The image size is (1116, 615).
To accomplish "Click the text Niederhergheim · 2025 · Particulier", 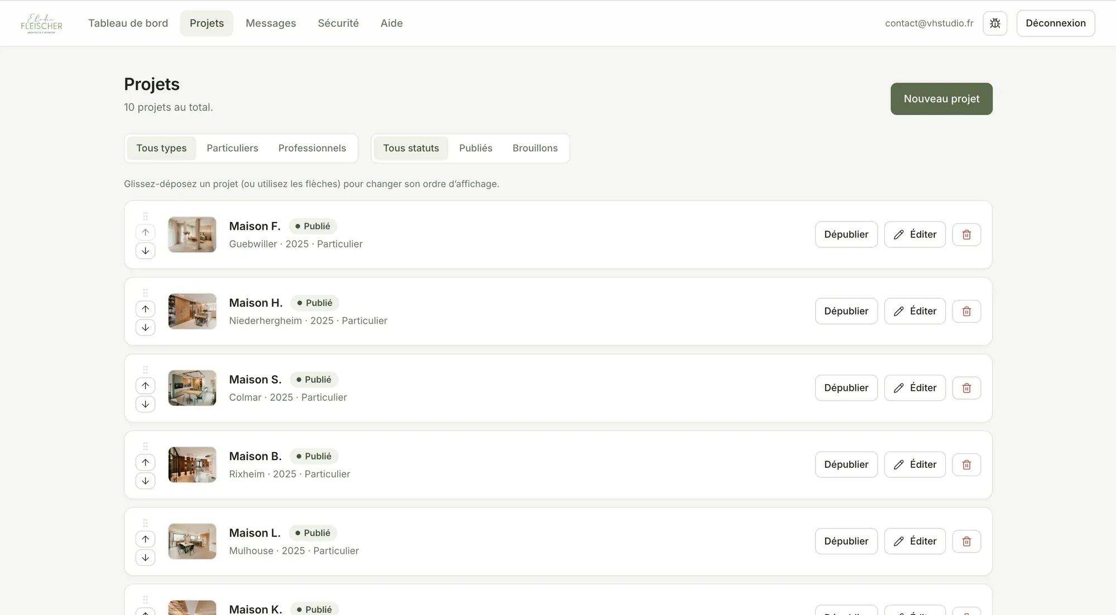I will [x=308, y=321].
